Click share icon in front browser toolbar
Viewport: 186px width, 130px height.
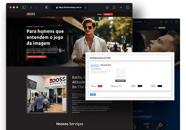pyautogui.click(x=114, y=7)
